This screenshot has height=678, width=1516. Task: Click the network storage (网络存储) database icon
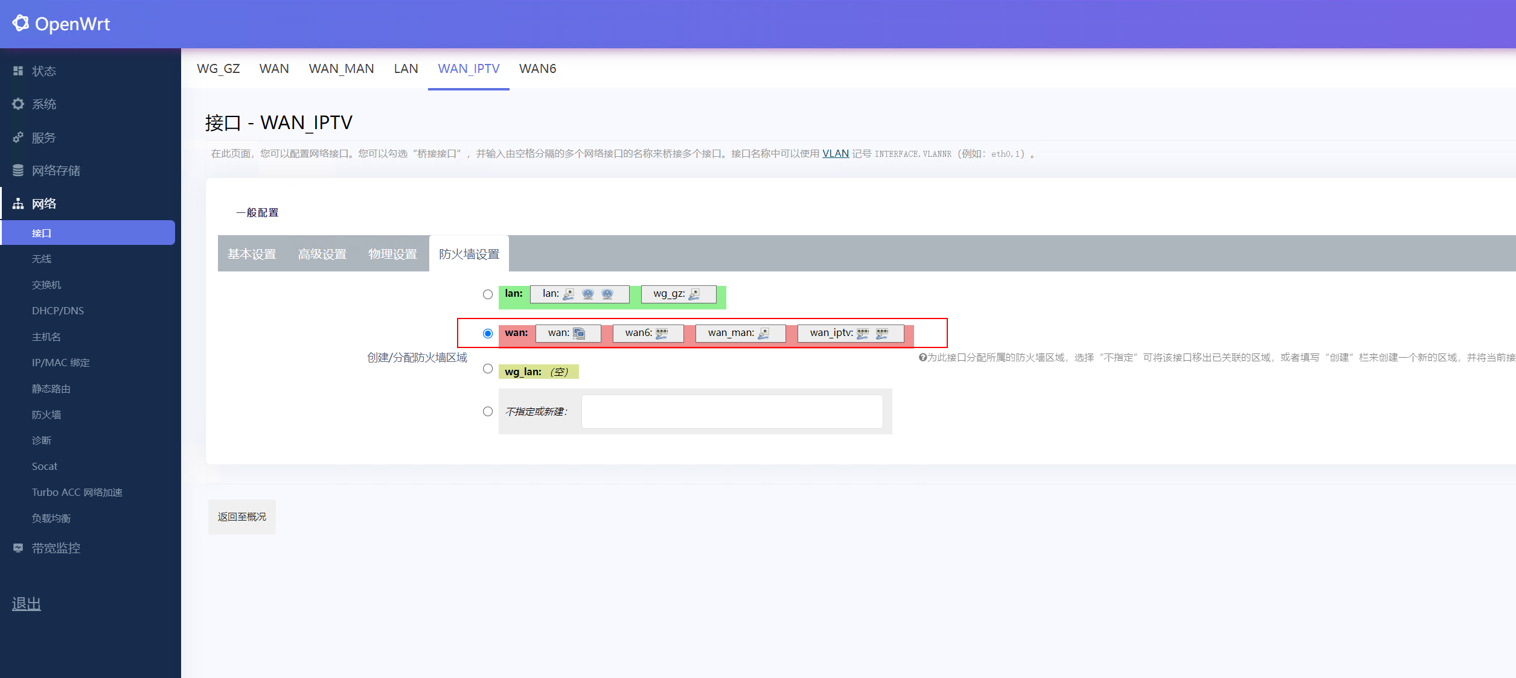click(18, 170)
